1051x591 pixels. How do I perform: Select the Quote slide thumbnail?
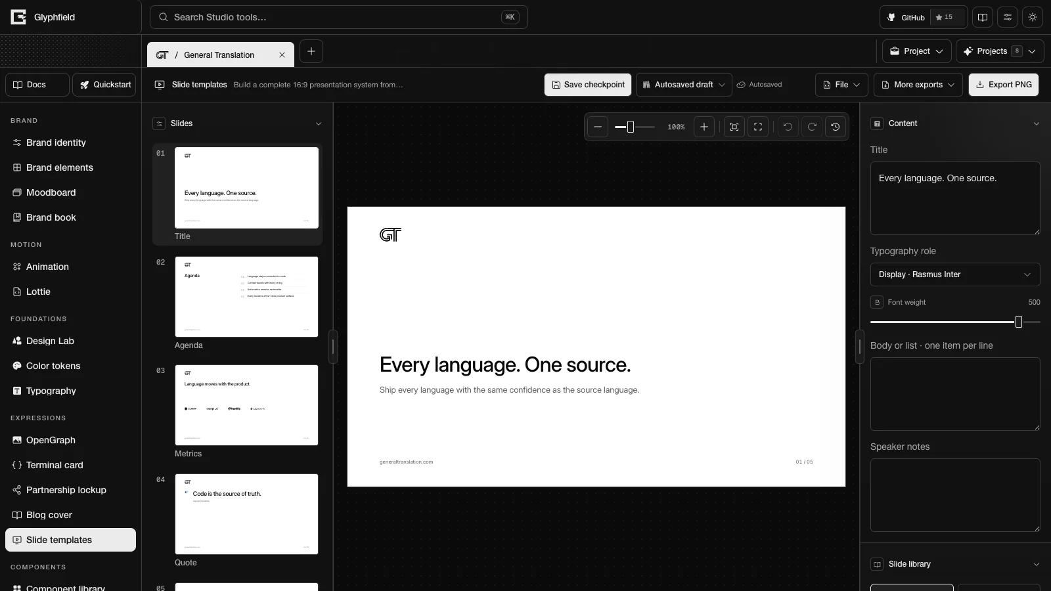click(x=246, y=514)
